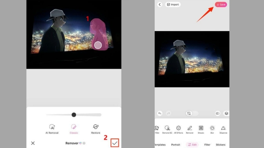Click the brush size slider handle
The height and width of the screenshot is (148, 264).
tap(74, 114)
